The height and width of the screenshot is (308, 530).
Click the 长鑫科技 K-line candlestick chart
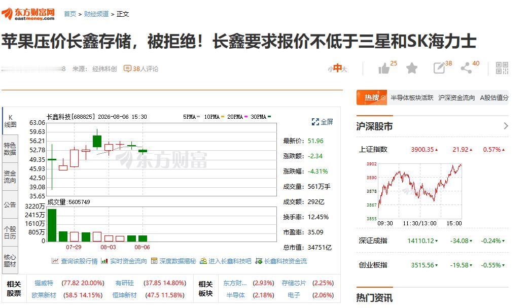162,159
